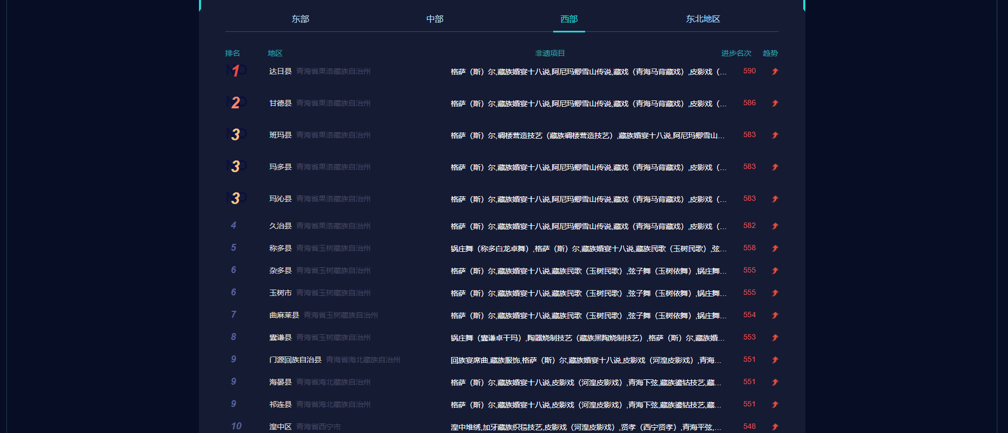Click the rank 2 medal badge
Image resolution: width=1008 pixels, height=433 pixels.
236,103
